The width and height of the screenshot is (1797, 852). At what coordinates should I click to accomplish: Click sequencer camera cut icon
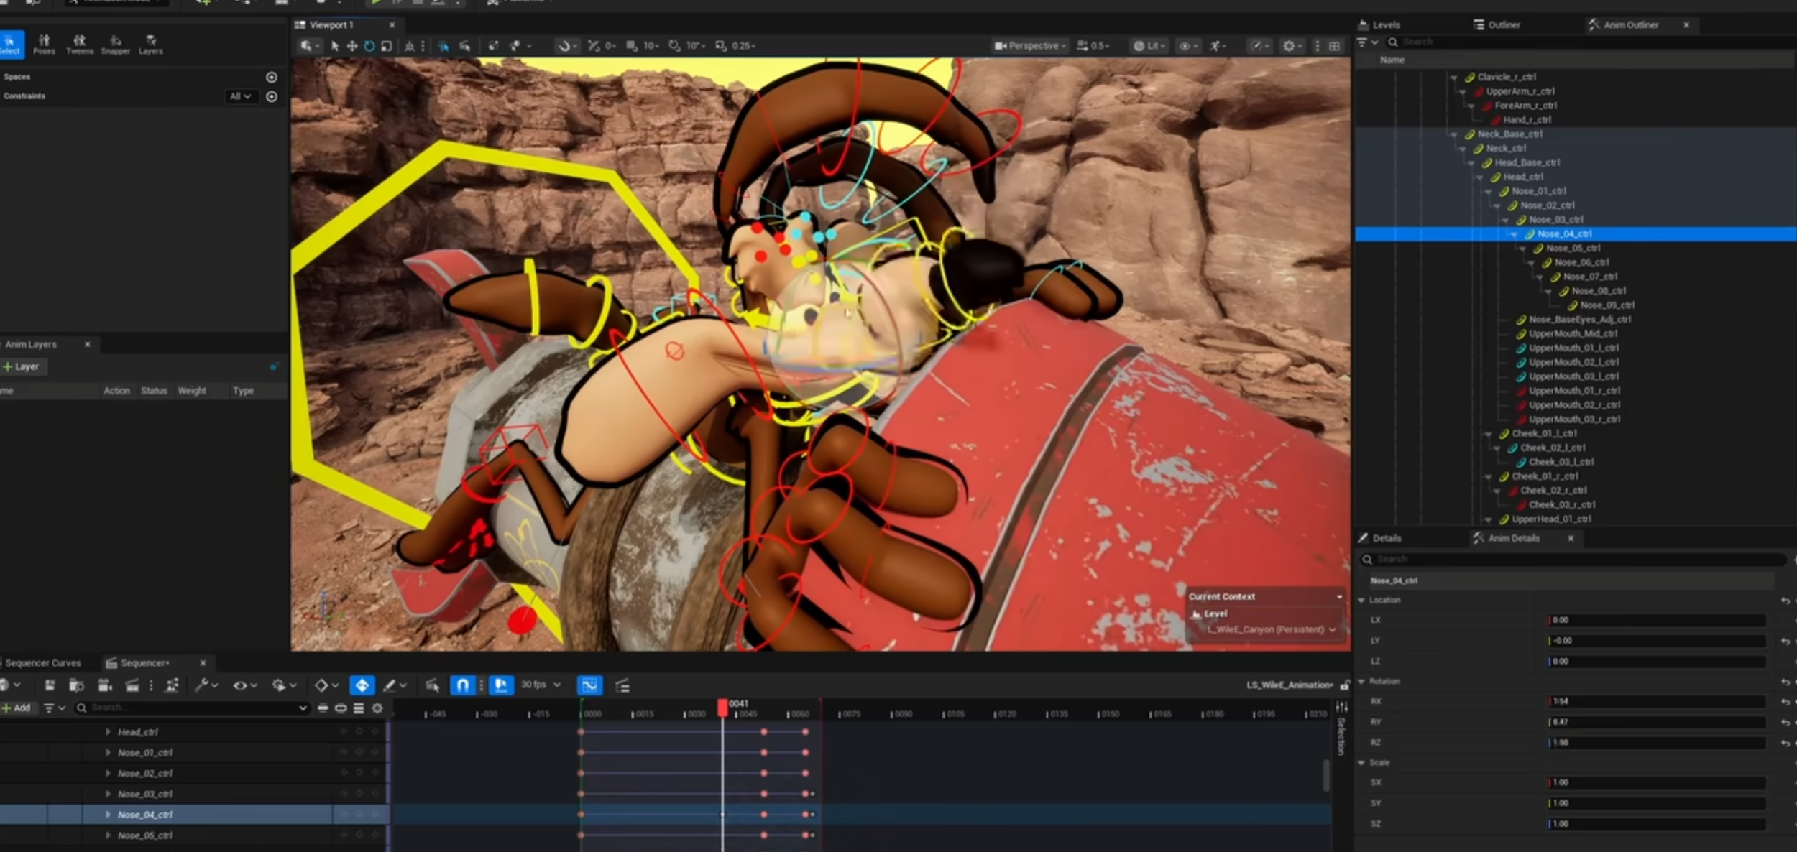point(105,685)
